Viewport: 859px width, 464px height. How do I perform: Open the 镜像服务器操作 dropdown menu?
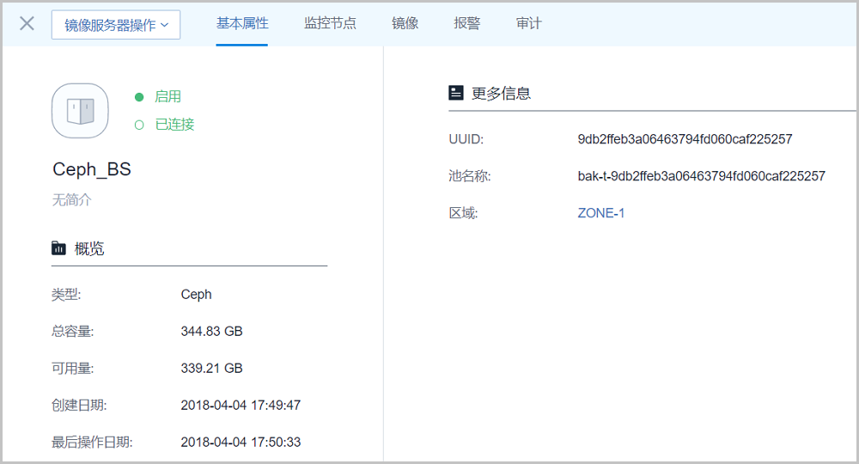click(x=116, y=25)
